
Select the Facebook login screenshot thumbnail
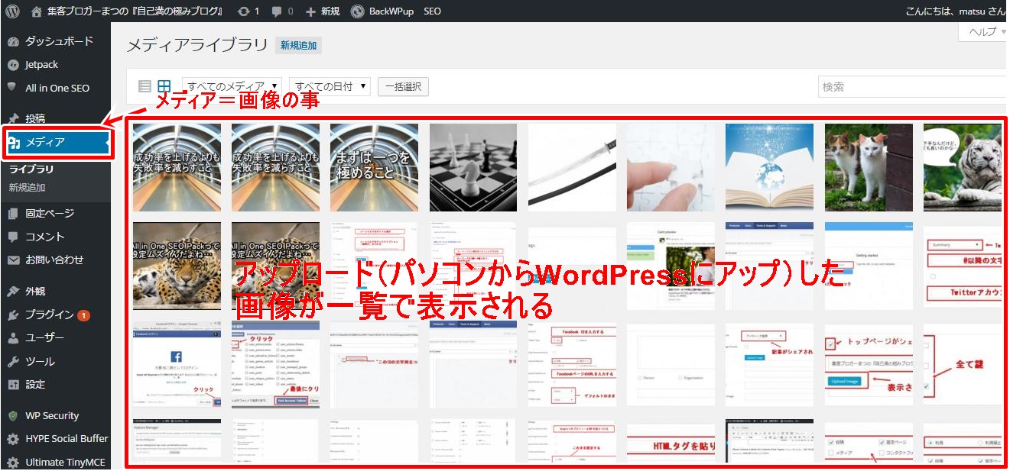pos(177,365)
